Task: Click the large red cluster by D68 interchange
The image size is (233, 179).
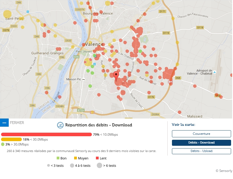Action: (x=168, y=74)
